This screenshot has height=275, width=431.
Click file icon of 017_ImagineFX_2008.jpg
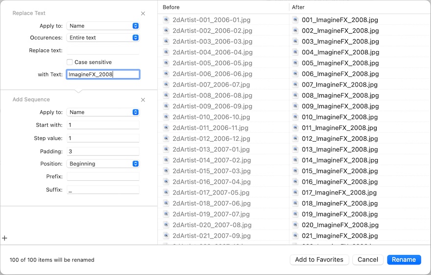click(x=295, y=192)
